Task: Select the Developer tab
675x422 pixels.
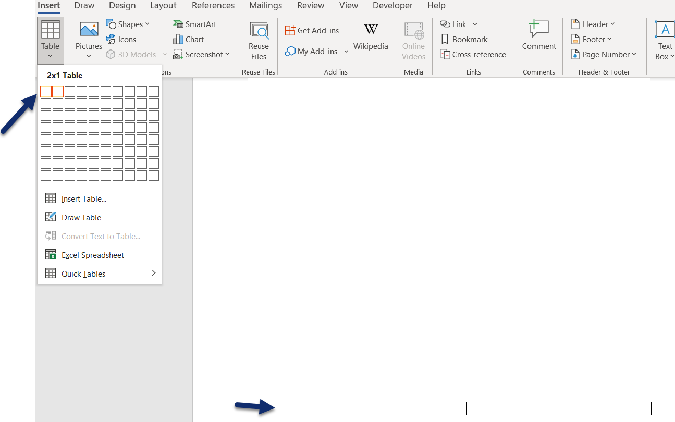Action: 393,6
